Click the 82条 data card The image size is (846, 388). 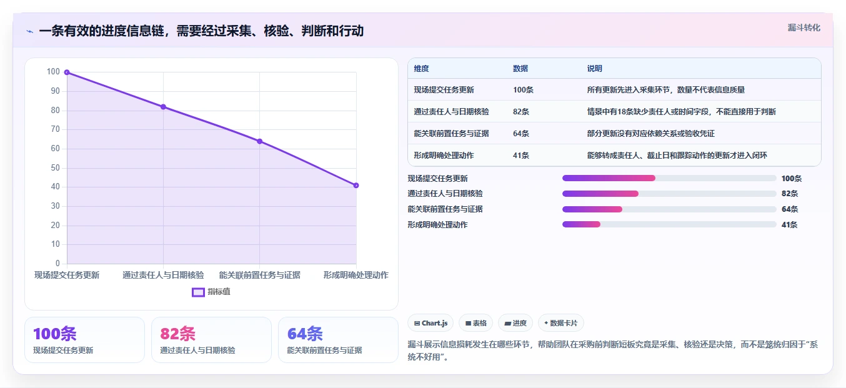[211, 340]
